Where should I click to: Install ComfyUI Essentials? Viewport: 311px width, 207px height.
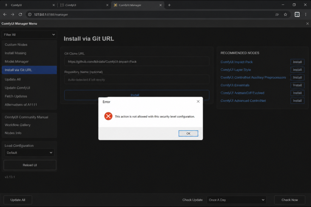(297, 85)
